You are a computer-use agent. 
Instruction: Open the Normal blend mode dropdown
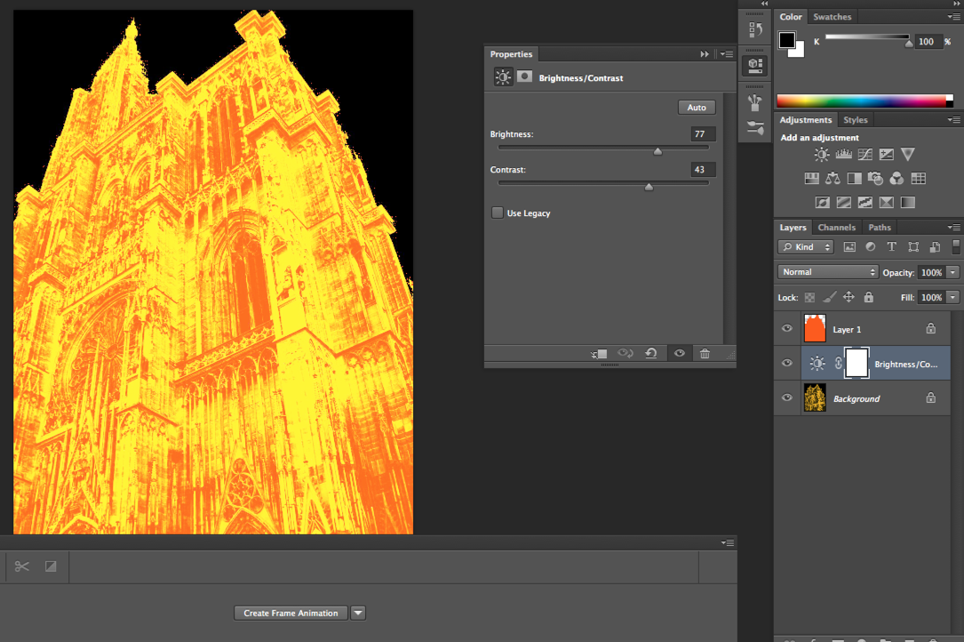pos(828,272)
